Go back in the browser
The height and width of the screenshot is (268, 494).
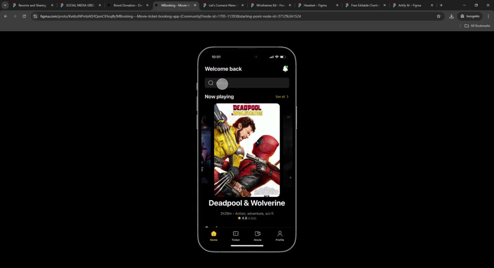tap(5, 16)
